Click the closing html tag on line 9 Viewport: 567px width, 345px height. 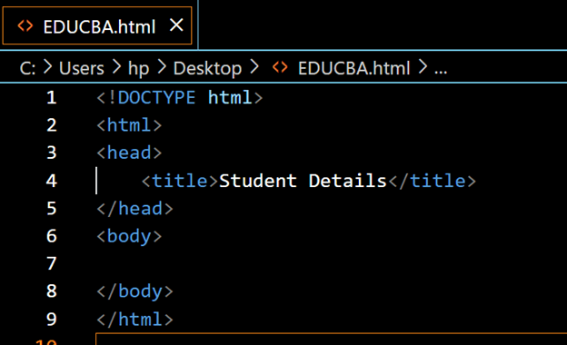pos(134,320)
